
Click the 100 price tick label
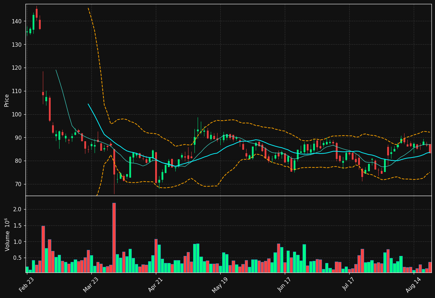17,114
